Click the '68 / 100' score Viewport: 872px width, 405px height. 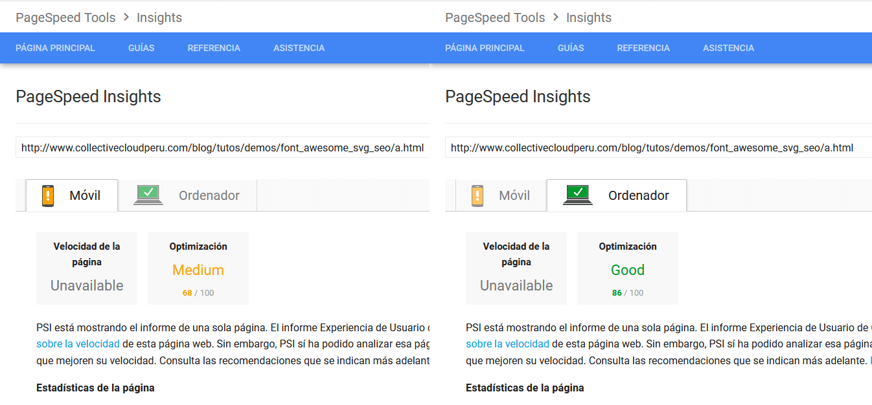coord(198,293)
